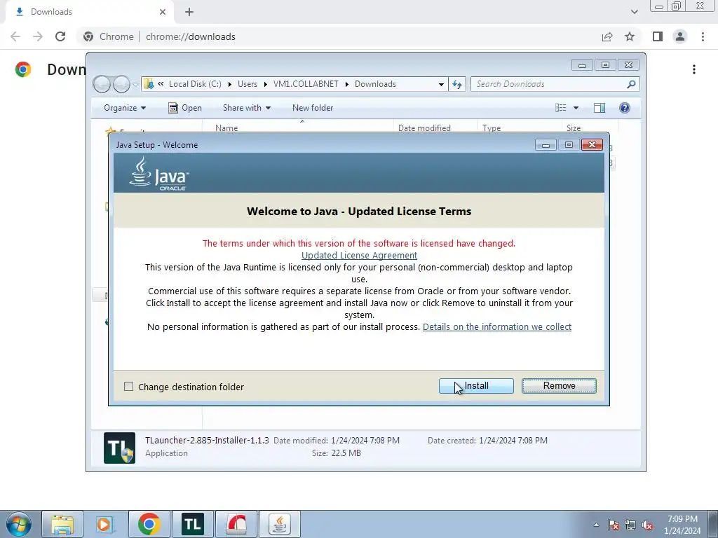The width and height of the screenshot is (718, 538).
Task: Show hidden system tray icons
Action: point(596,525)
